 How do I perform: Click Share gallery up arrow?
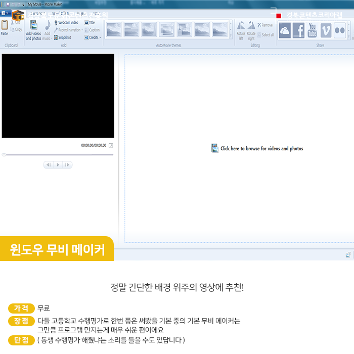(349, 24)
